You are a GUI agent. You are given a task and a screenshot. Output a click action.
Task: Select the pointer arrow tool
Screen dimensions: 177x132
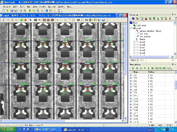click(x=30, y=20)
